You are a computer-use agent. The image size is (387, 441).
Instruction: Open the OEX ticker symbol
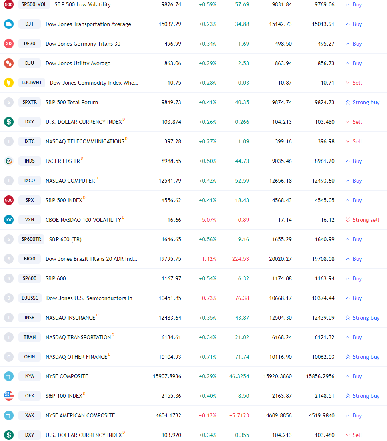pyautogui.click(x=30, y=396)
